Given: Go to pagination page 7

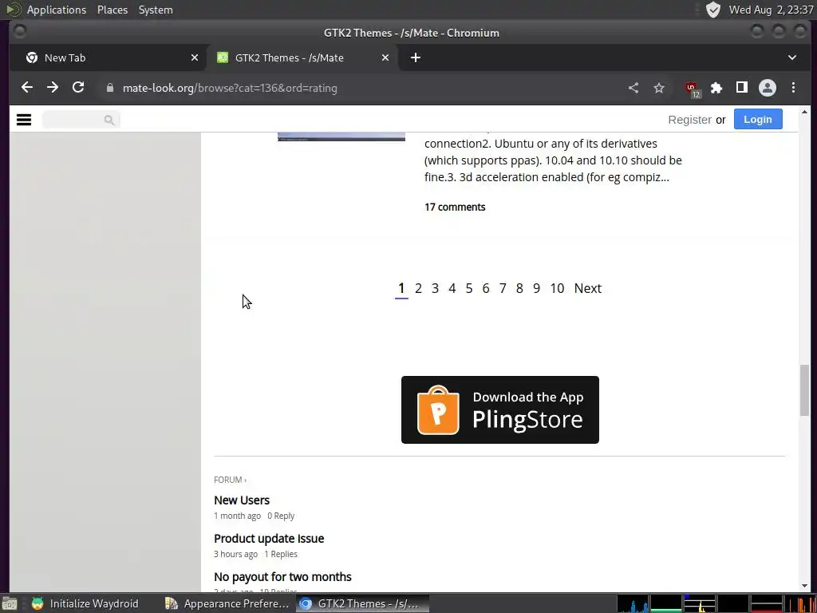Looking at the screenshot, I should pos(503,288).
